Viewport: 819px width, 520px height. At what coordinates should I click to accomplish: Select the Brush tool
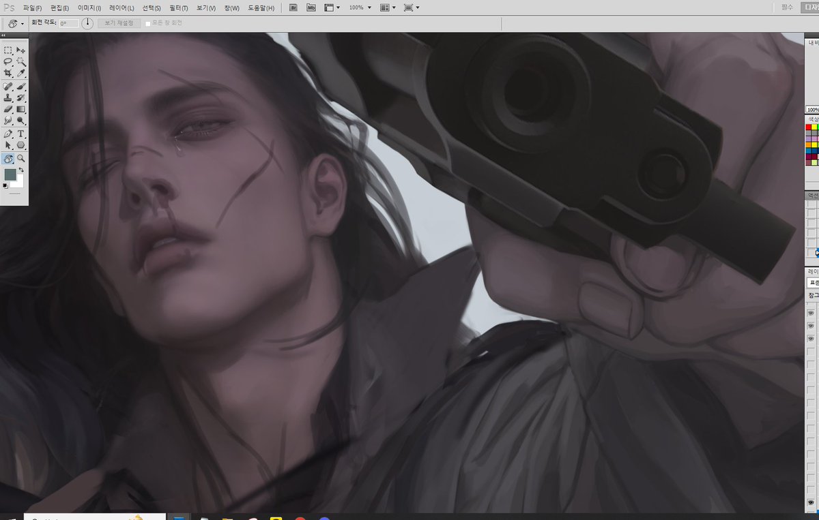[21, 87]
